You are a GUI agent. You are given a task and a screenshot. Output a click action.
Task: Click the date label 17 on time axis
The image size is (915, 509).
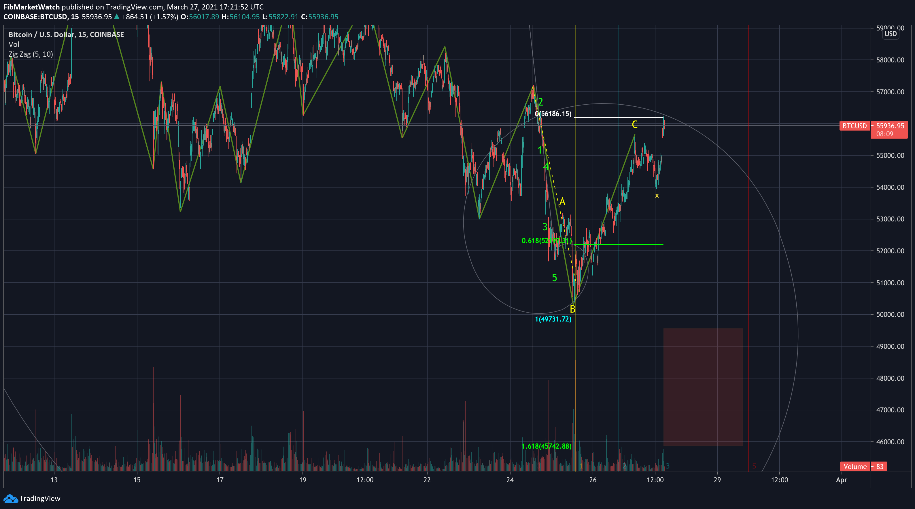220,480
